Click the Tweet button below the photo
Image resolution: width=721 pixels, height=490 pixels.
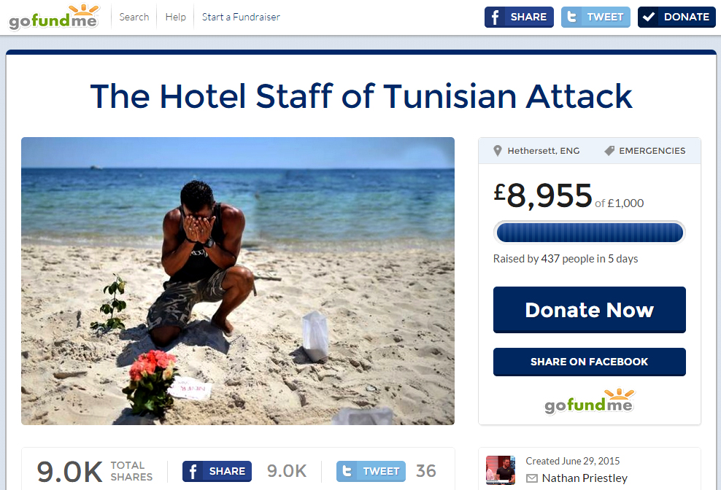point(371,471)
